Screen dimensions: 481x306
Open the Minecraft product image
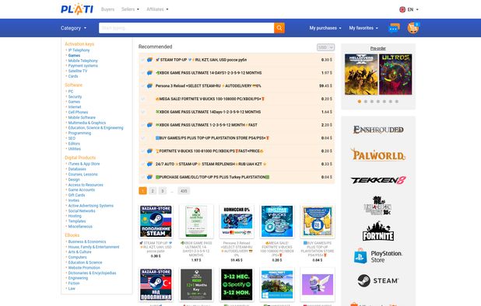[x=277, y=284]
